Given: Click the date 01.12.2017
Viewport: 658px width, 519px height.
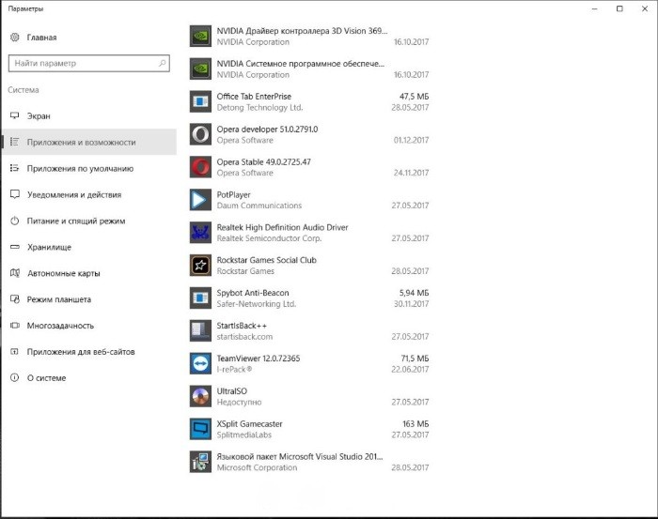Looking at the screenshot, I should [x=411, y=140].
